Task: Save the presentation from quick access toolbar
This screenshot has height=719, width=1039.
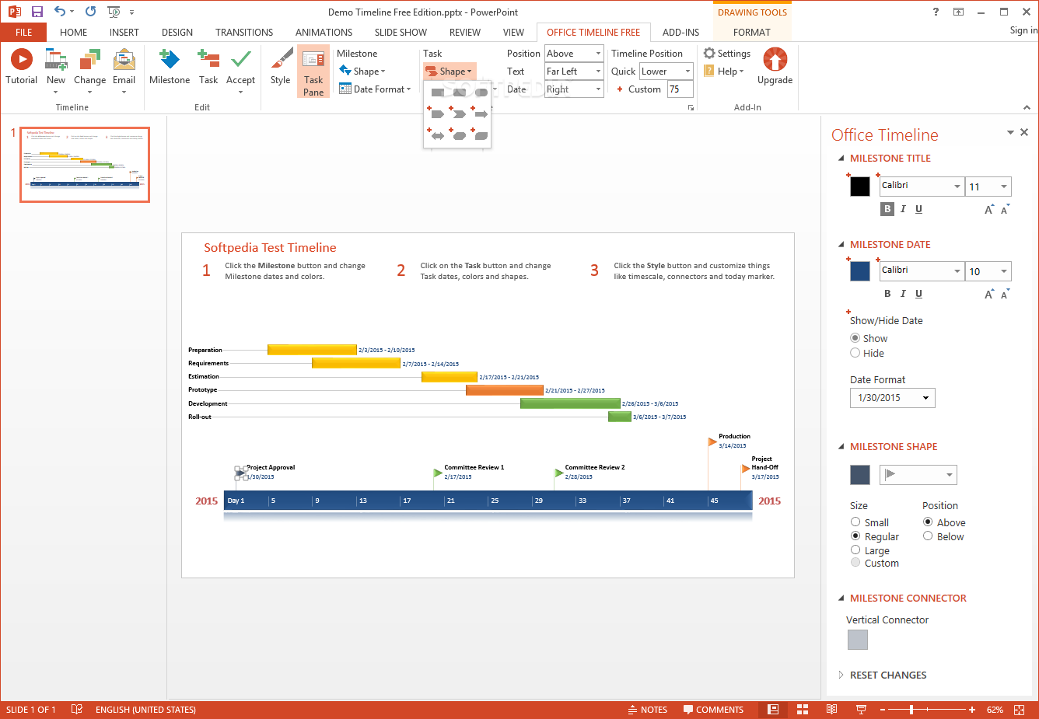Action: point(37,12)
